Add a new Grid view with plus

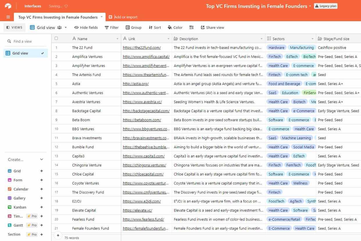pyautogui.click(x=42, y=171)
